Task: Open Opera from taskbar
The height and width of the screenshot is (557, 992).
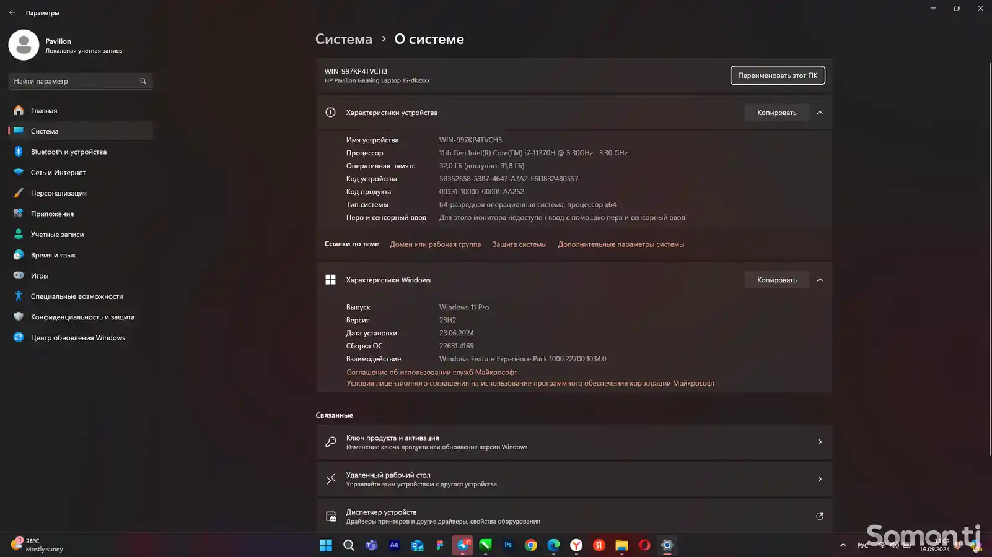Action: [644, 545]
